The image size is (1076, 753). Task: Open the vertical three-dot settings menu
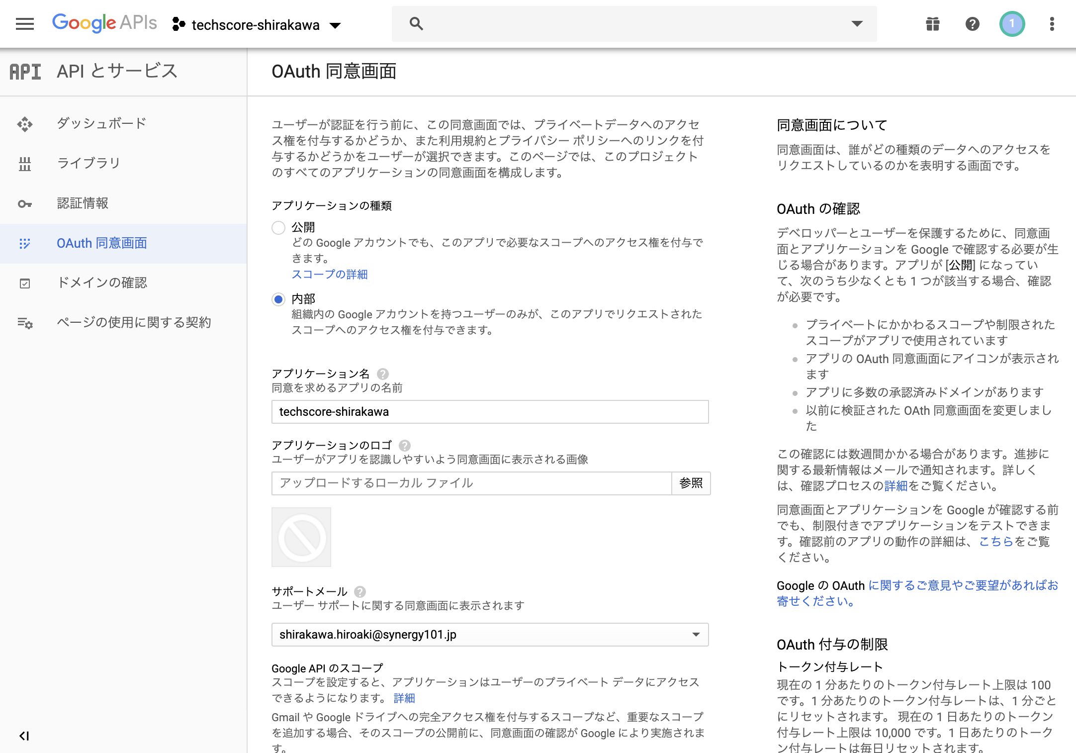[x=1052, y=24]
